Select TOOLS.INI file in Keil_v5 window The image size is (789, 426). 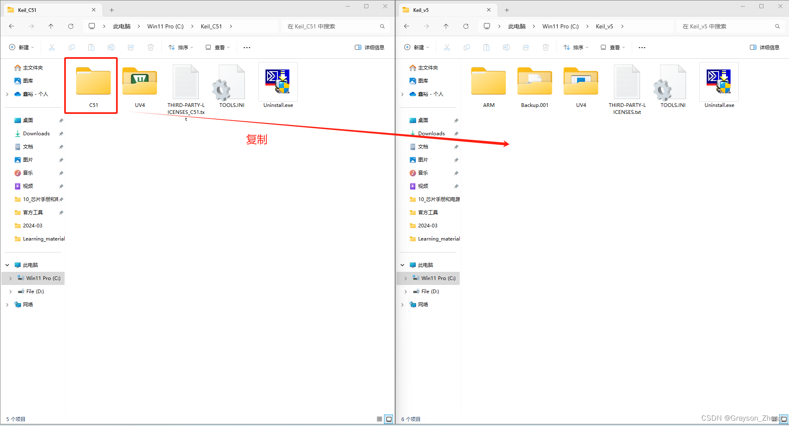pyautogui.click(x=673, y=86)
